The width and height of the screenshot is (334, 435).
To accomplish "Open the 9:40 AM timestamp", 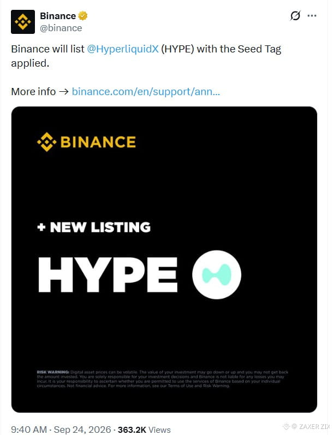I will pyautogui.click(x=29, y=430).
